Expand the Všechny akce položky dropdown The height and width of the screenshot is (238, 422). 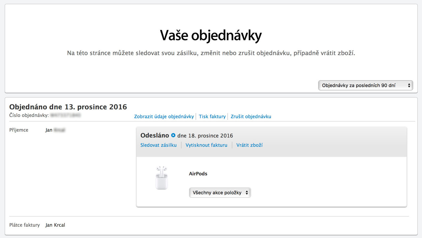point(220,193)
